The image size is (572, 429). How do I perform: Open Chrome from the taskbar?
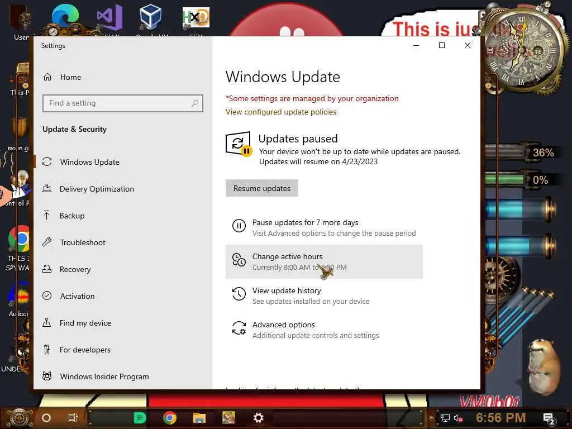point(170,418)
